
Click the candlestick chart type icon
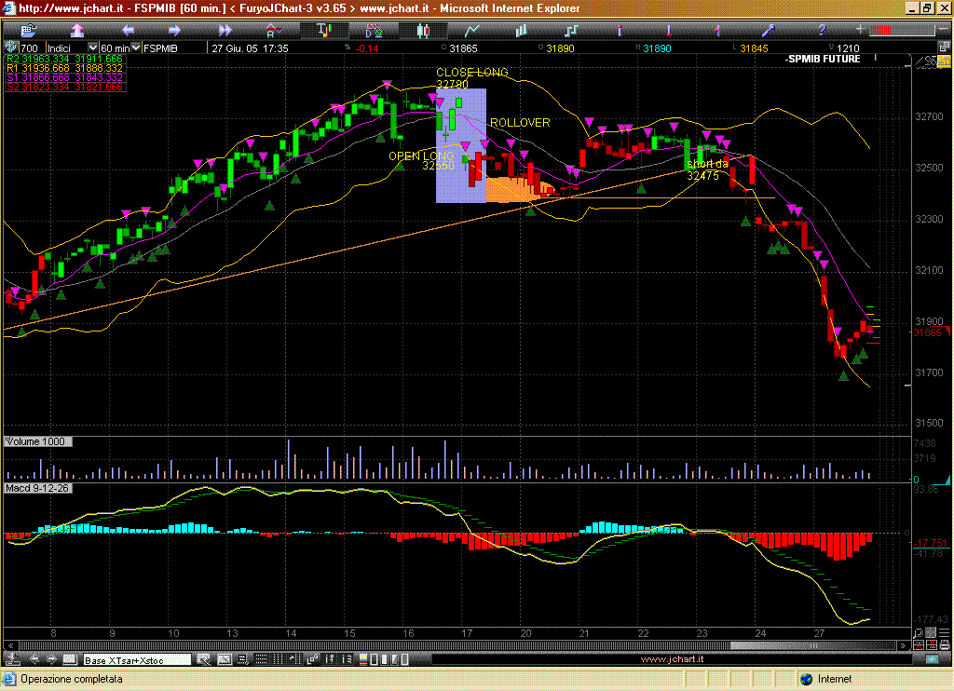425,31
